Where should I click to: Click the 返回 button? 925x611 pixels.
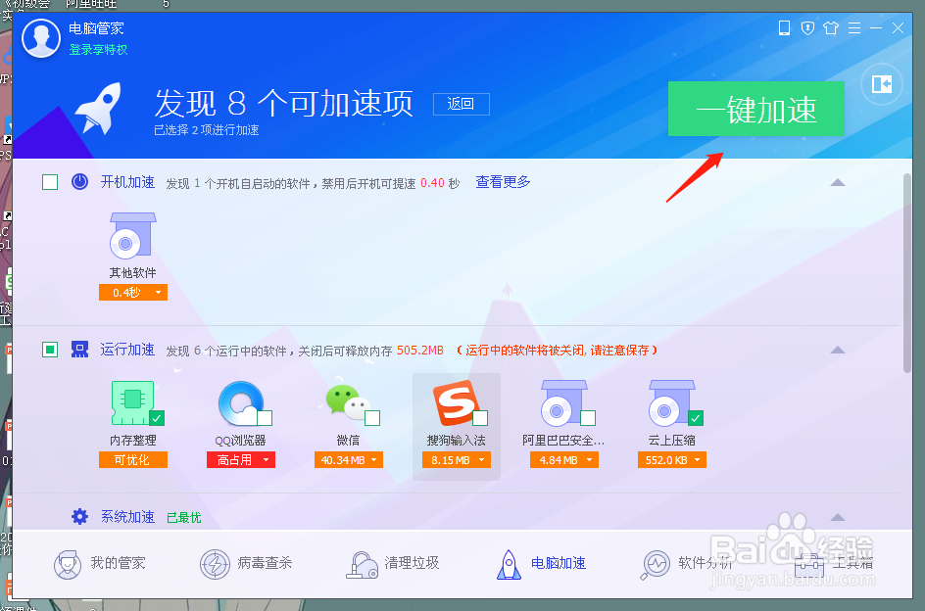pyautogui.click(x=461, y=105)
